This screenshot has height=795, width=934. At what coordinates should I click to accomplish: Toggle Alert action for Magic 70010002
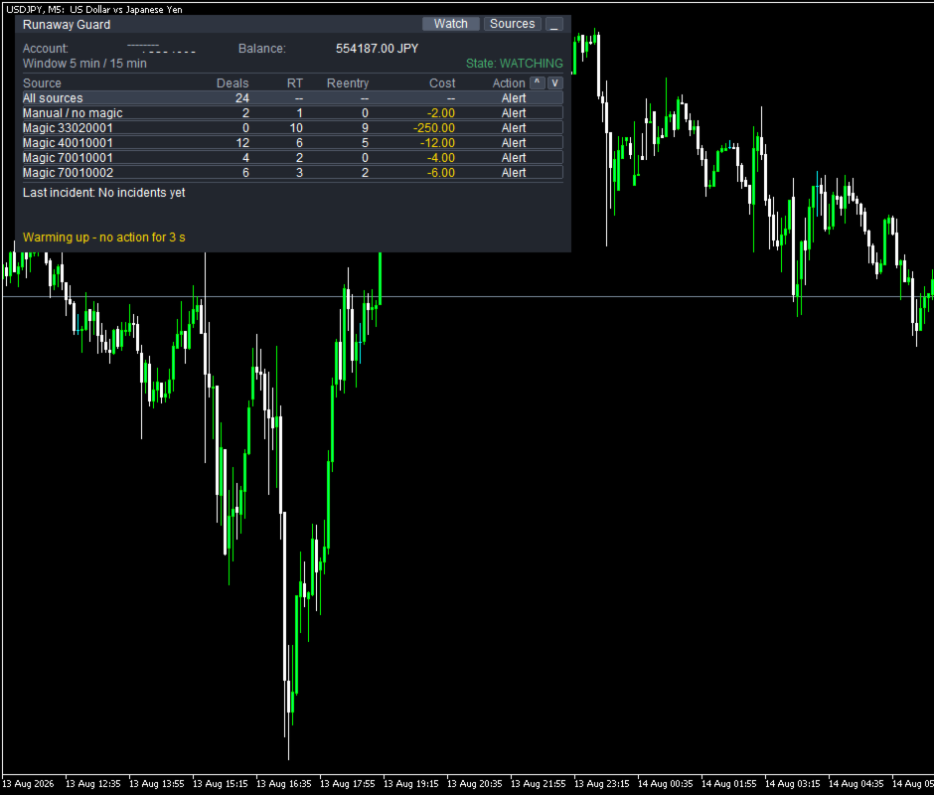[514, 173]
